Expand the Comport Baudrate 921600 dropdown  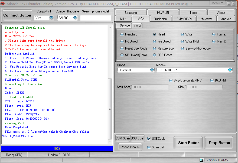75,18
